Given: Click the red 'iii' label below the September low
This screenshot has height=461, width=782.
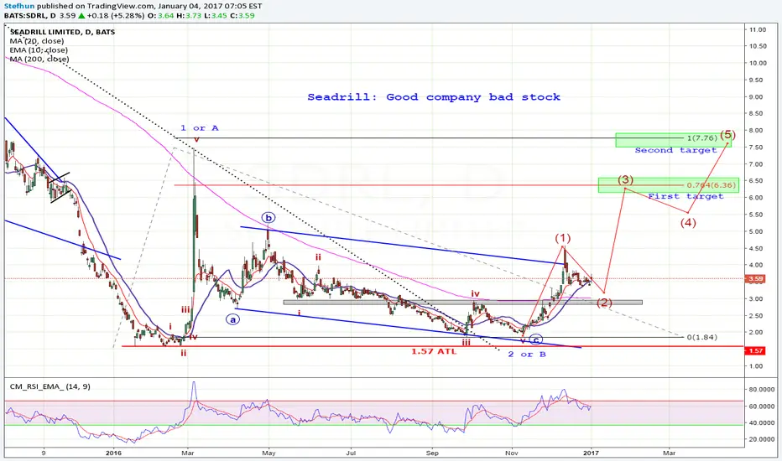Looking at the screenshot, I should 466,342.
